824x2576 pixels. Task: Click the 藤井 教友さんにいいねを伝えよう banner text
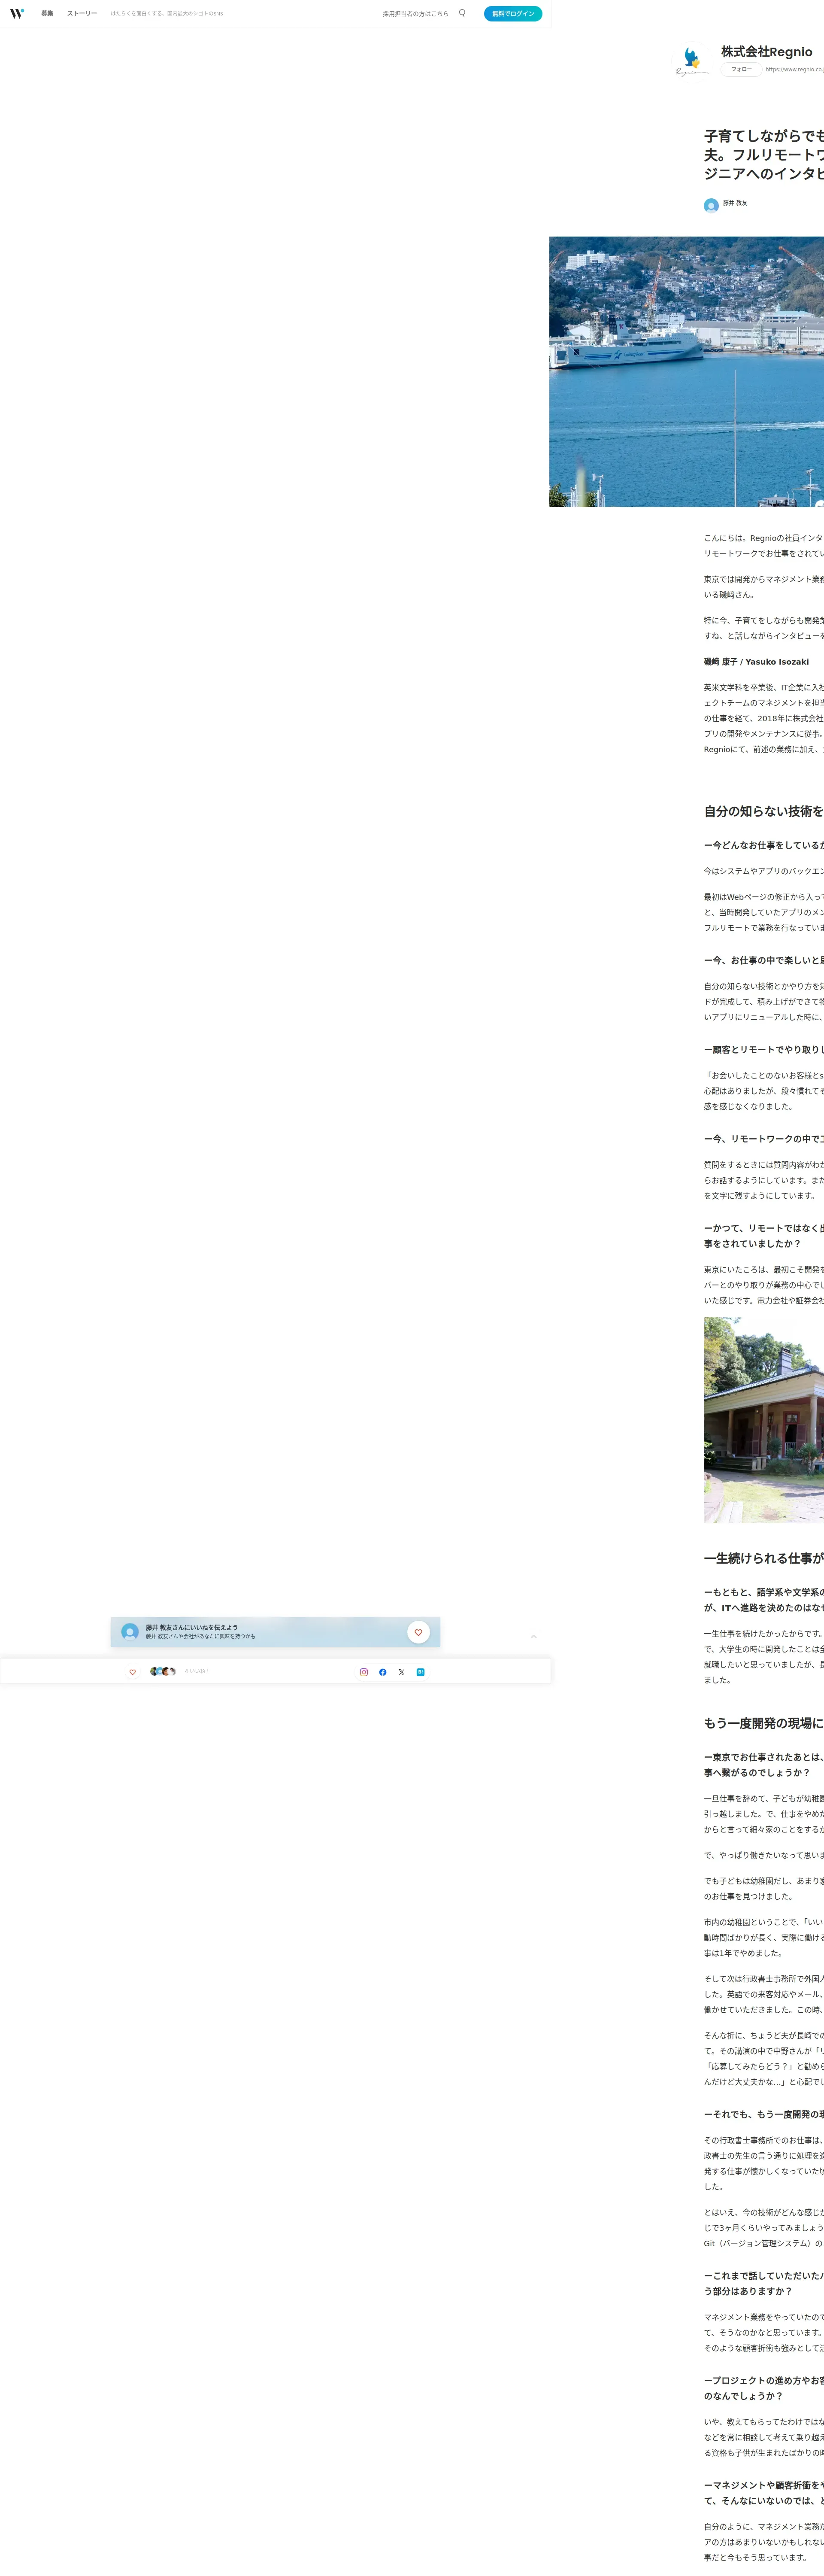pyautogui.click(x=192, y=1627)
